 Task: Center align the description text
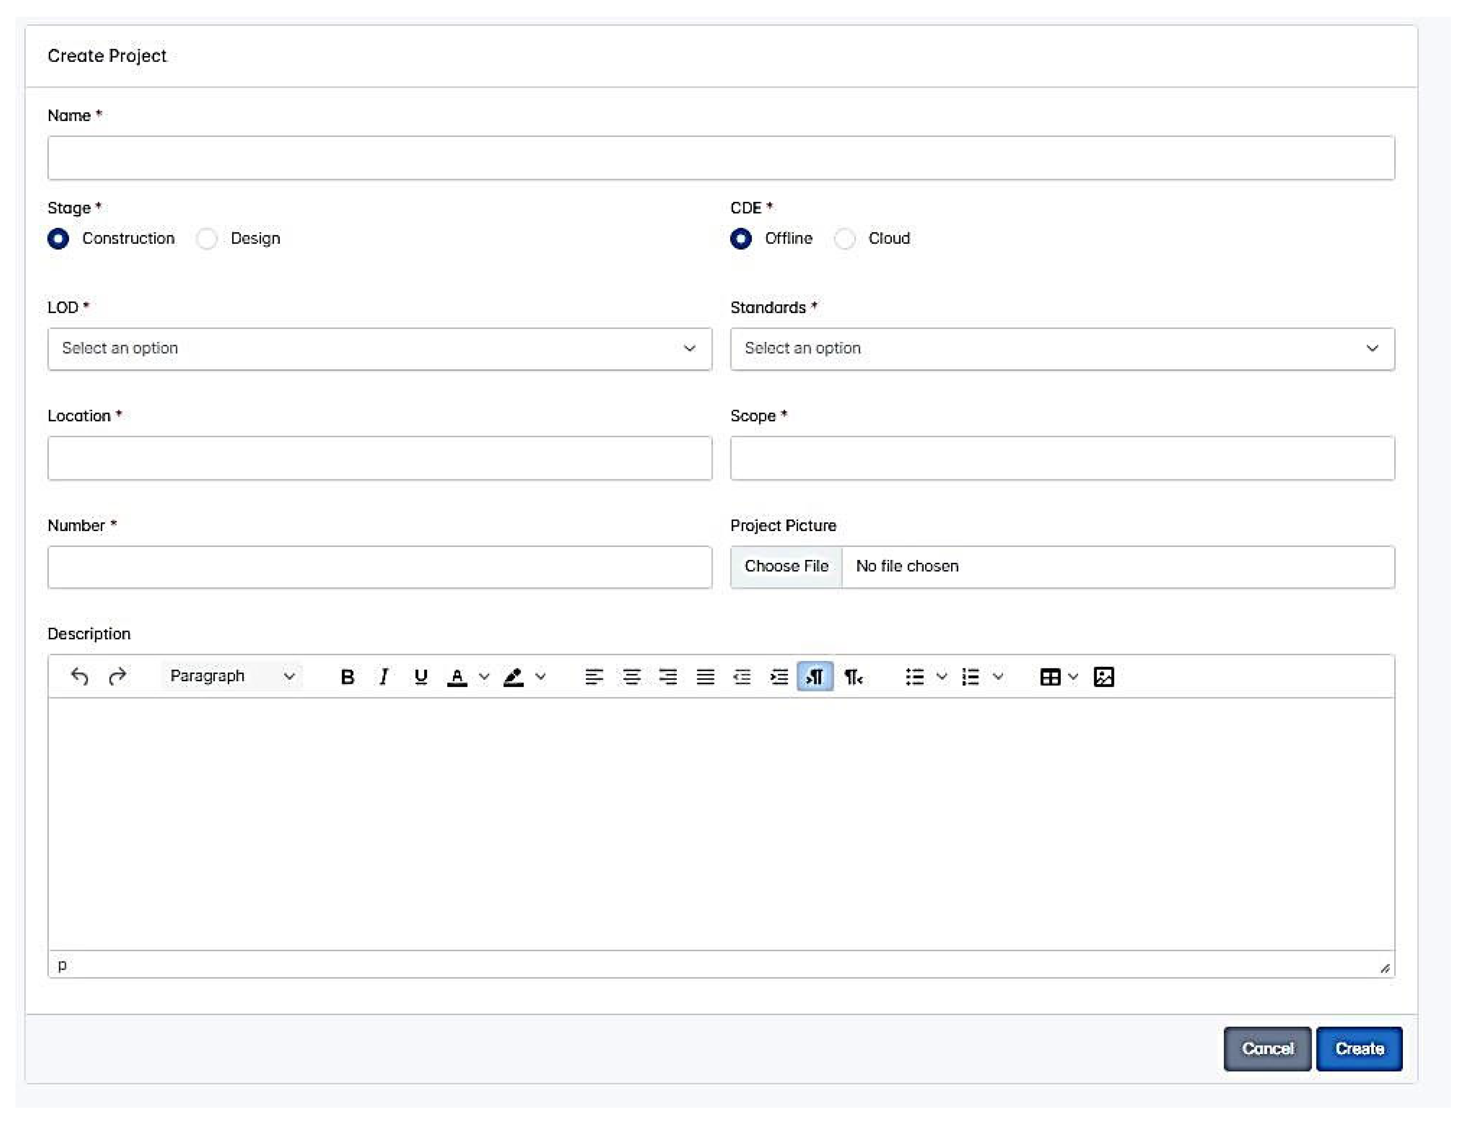point(631,677)
